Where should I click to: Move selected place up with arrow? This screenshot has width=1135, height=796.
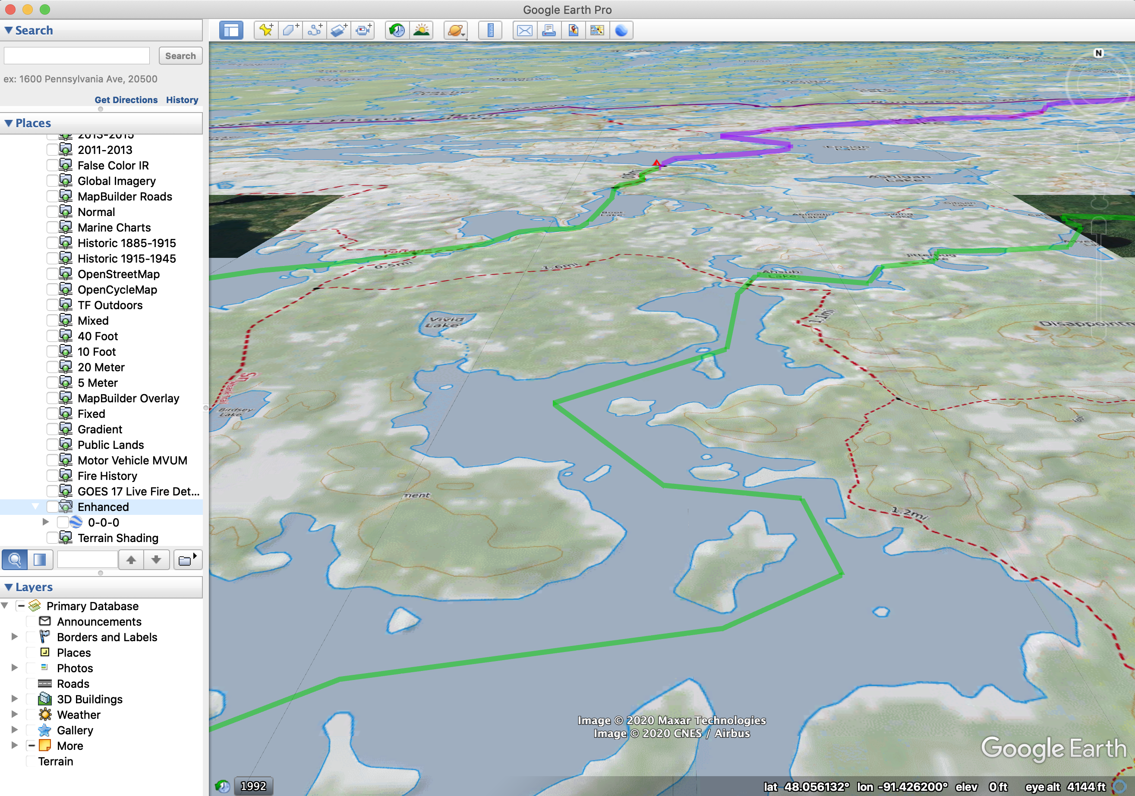pos(131,559)
